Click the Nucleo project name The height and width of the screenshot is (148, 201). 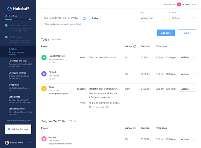pyautogui.click(x=52, y=137)
